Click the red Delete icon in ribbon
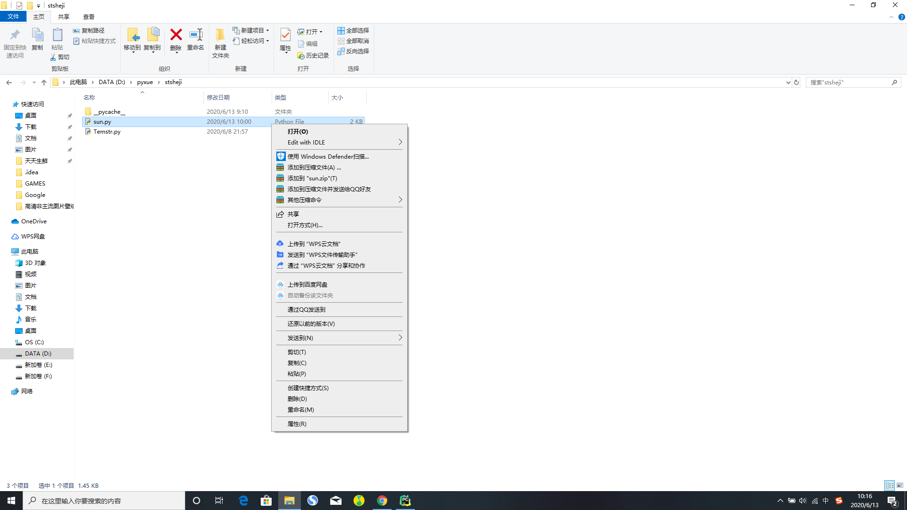Screen dimensions: 907x510 pos(176,35)
